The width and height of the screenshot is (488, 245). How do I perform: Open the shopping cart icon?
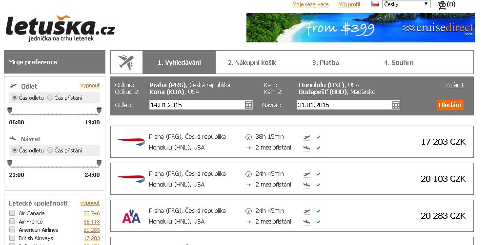coord(442,5)
